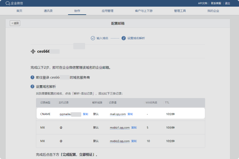The height and width of the screenshot is (159, 239).
Task: Select the 协作 tab
Action: (x=77, y=11)
